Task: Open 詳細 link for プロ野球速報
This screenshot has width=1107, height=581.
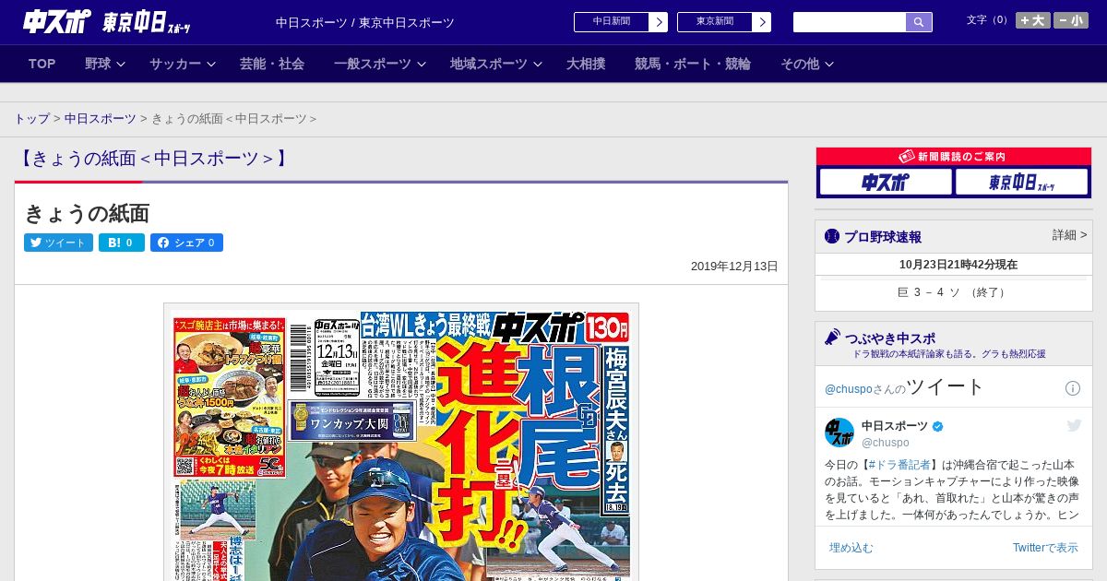Action: coord(1069,235)
